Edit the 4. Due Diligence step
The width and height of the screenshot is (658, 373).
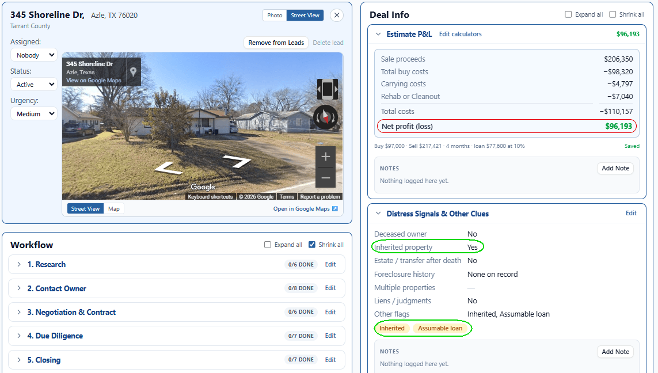[x=330, y=336]
